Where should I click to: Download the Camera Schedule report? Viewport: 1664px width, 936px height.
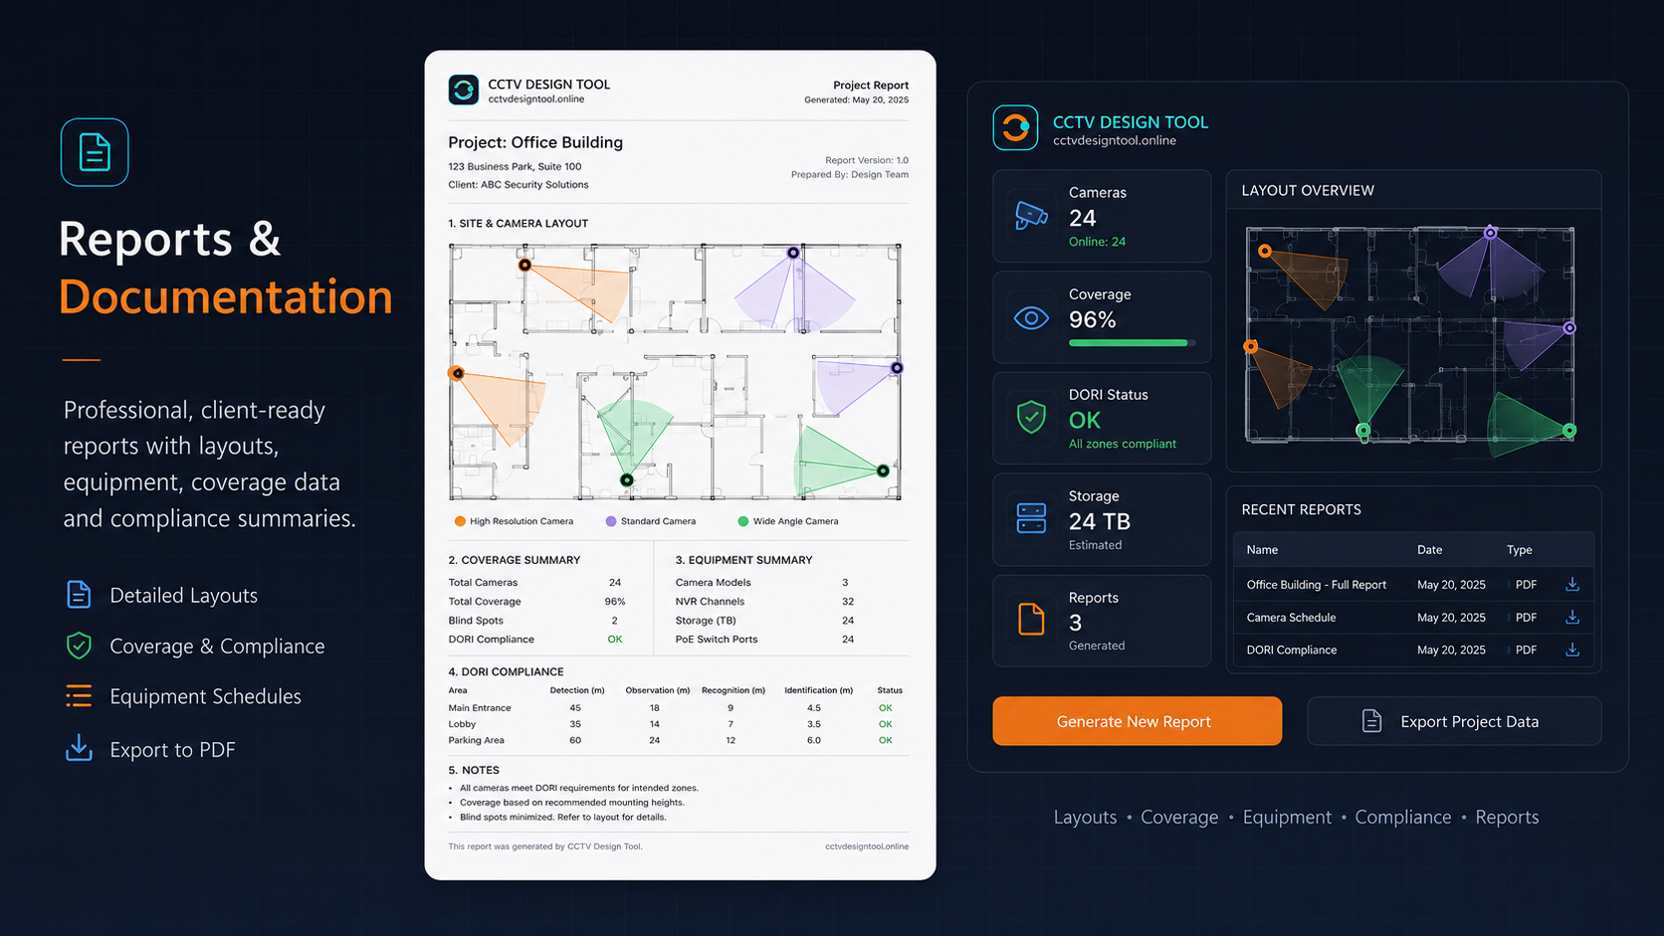click(1572, 617)
